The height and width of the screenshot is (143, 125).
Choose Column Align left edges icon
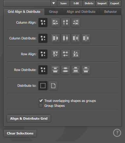(x=55, y=22)
